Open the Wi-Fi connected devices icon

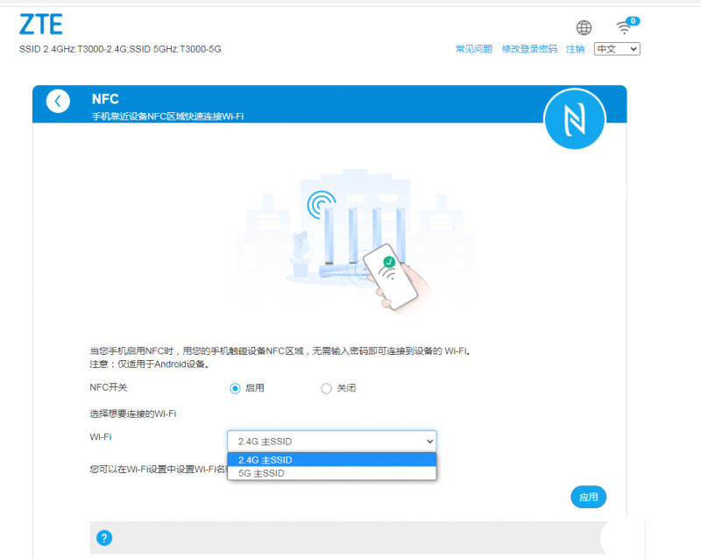pos(624,28)
